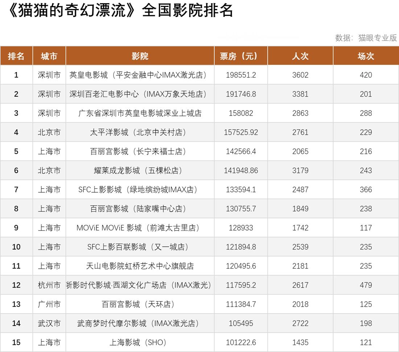Viewport: 399px width, 352px height.
Task: Click attendance value 1742
Action: 300,228
